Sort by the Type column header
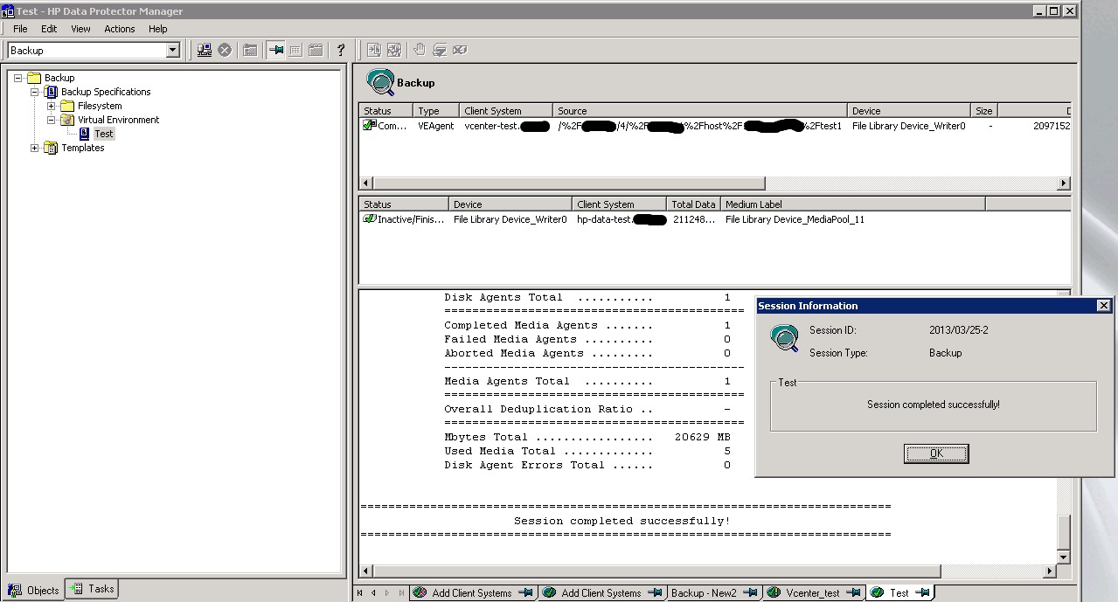This screenshot has width=1118, height=602. [x=435, y=111]
